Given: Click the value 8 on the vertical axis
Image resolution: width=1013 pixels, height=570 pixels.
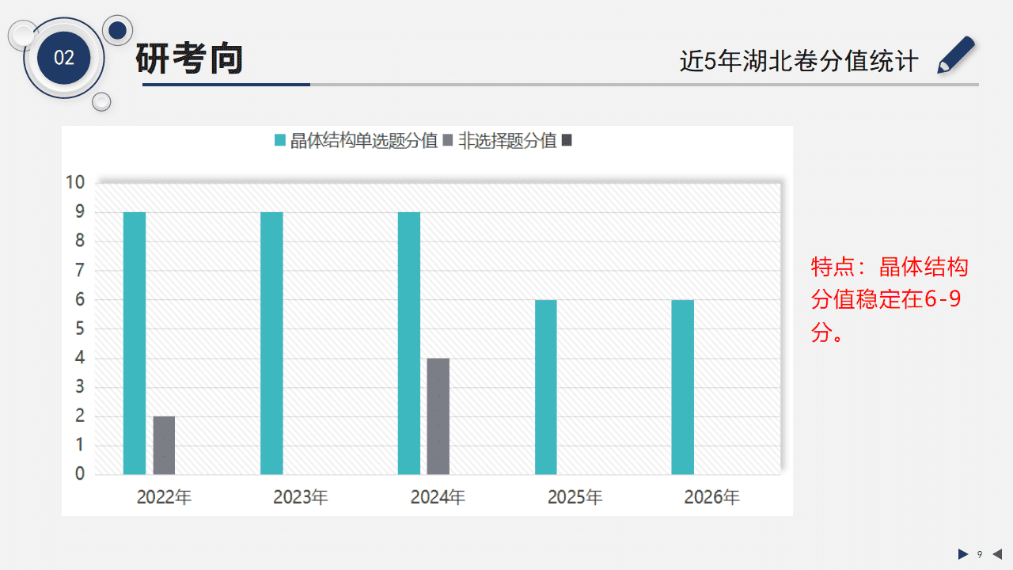Looking at the screenshot, I should pyautogui.click(x=80, y=241).
